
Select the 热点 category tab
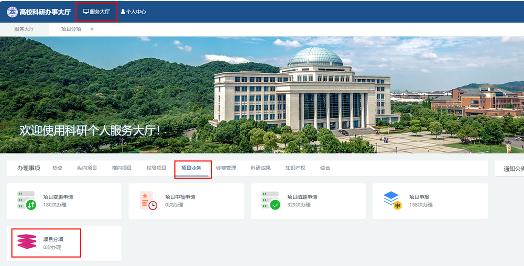click(57, 168)
